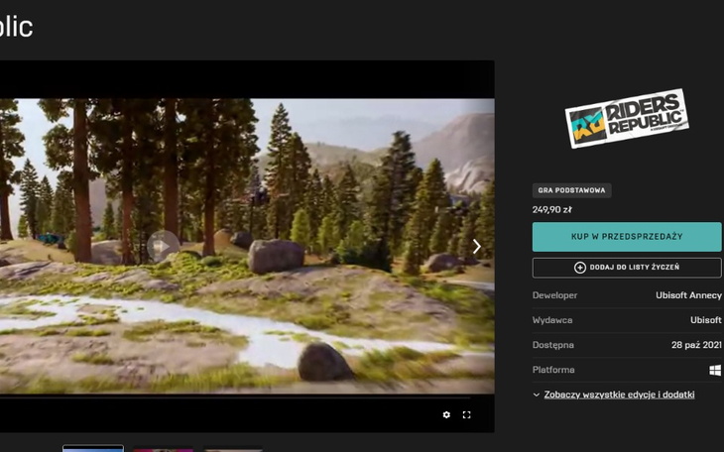Select the first highlighted media thumbnail
724x452 pixels.
point(93,448)
